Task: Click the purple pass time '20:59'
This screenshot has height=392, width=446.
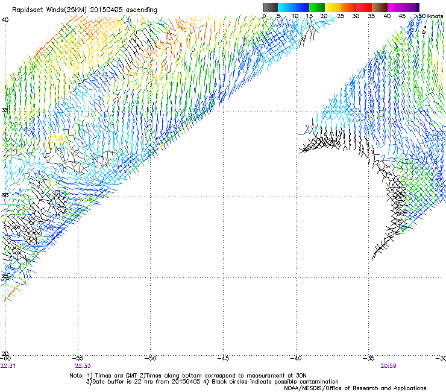Action: [389, 366]
